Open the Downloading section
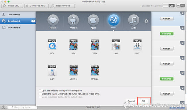187x110 pixels. coord(18,15)
